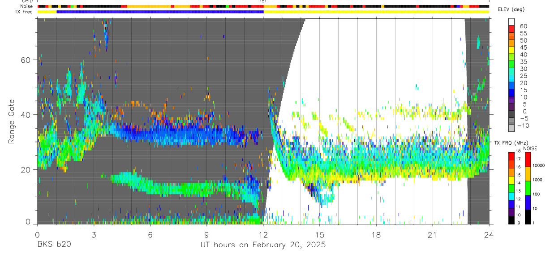Click the '1' label on NOISE scale
The width and height of the screenshot is (550, 254).
tap(533, 223)
